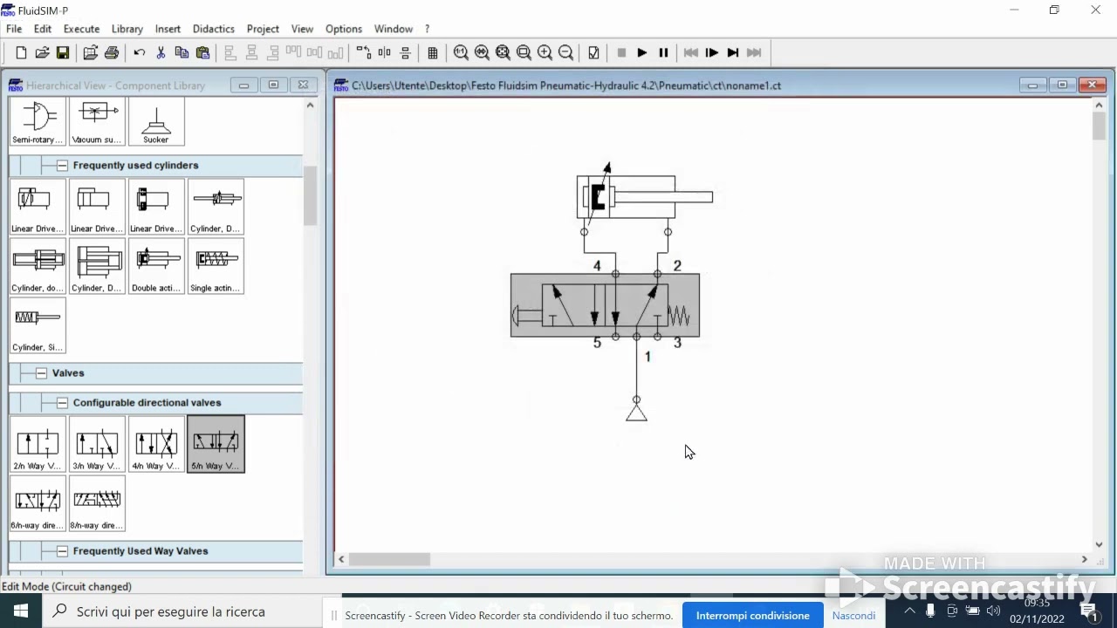Click the taskbar search box

coord(182,611)
